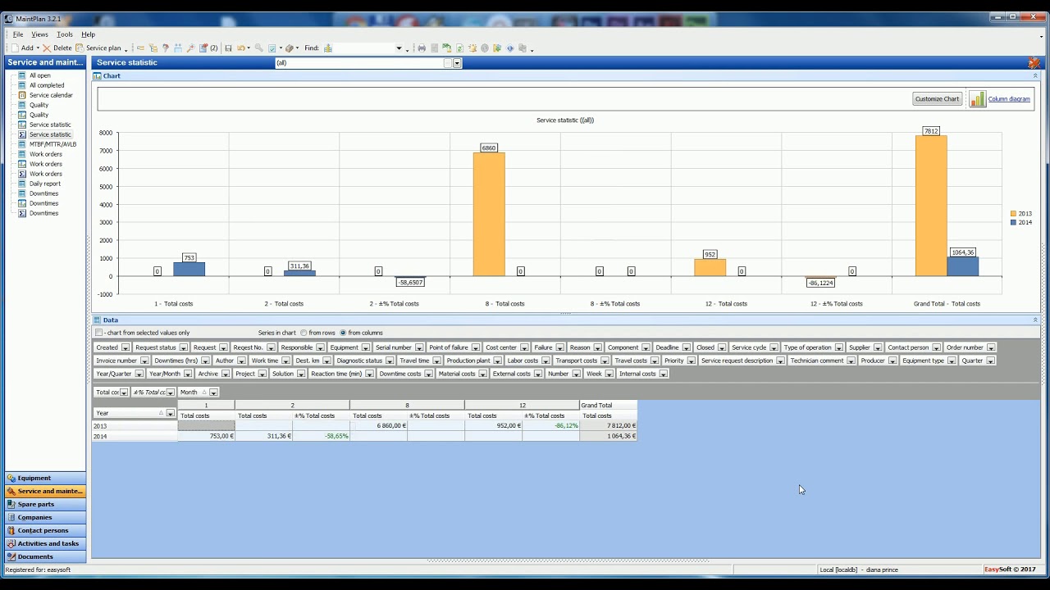The height and width of the screenshot is (590, 1050).
Task: Select series from columns radio button
Action: (343, 333)
